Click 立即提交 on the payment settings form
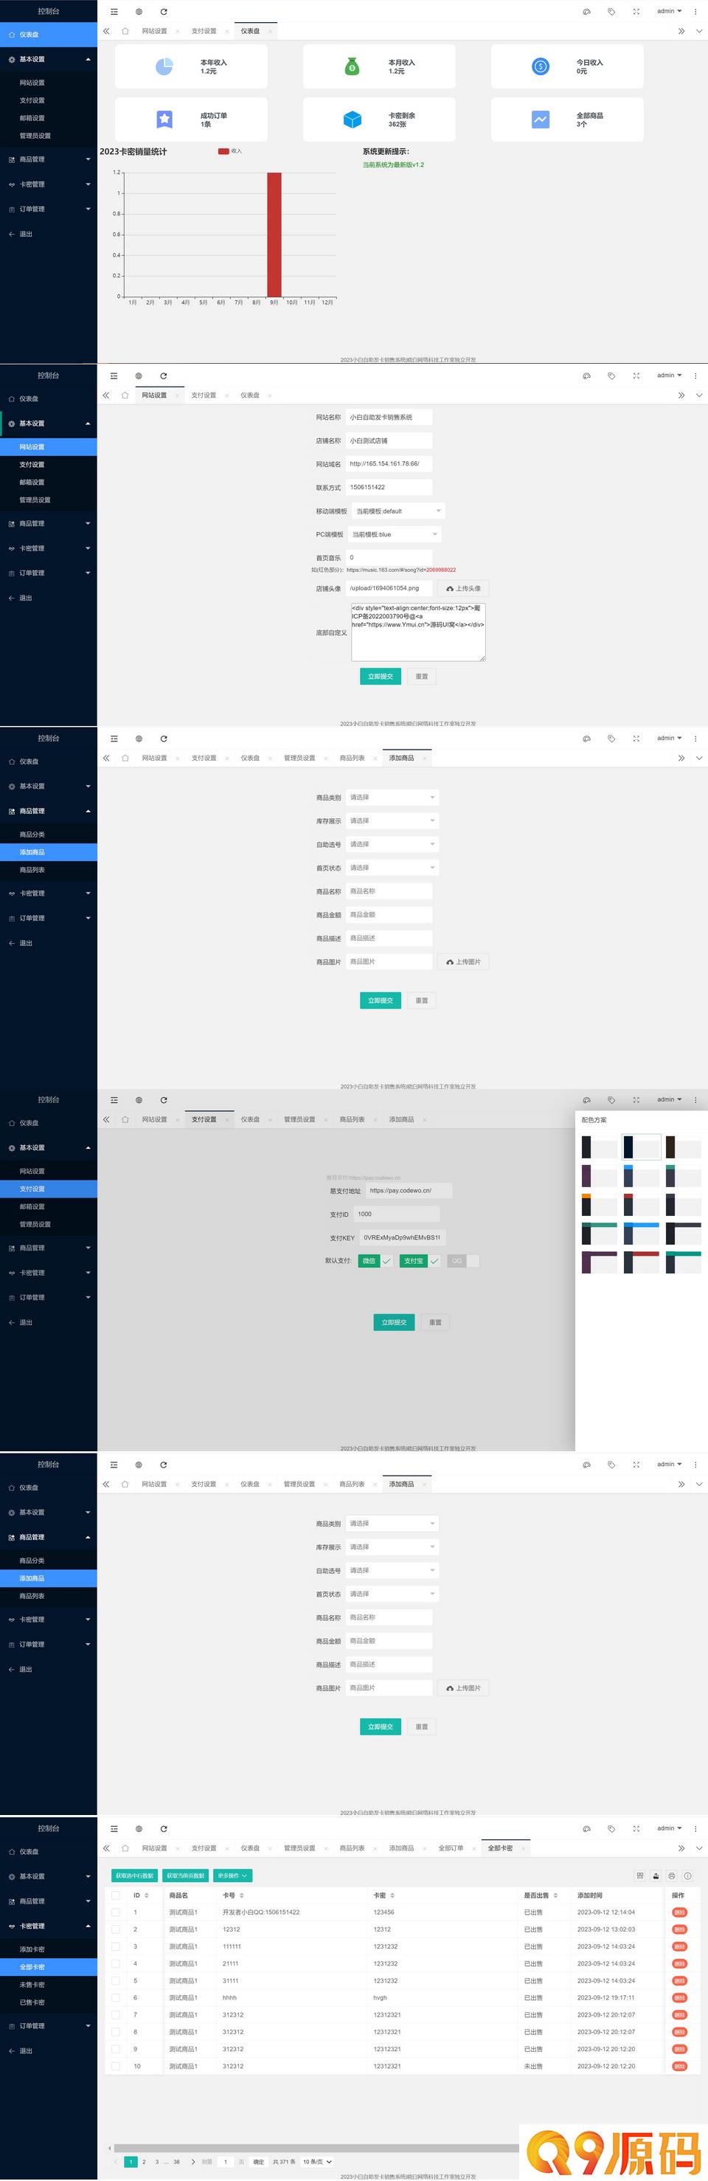This screenshot has height=2181, width=708. (394, 1322)
